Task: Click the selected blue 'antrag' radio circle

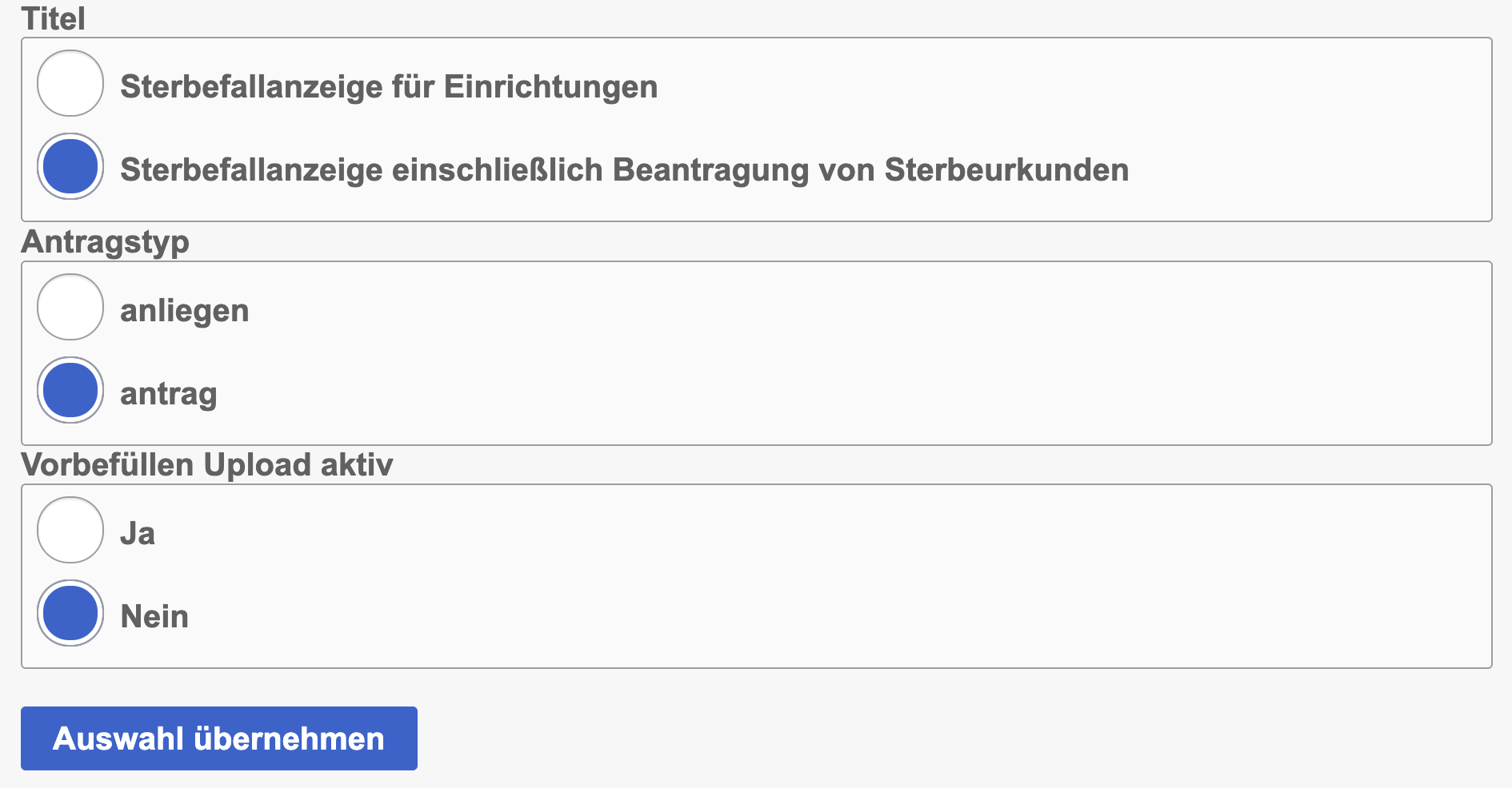Action: pyautogui.click(x=70, y=391)
